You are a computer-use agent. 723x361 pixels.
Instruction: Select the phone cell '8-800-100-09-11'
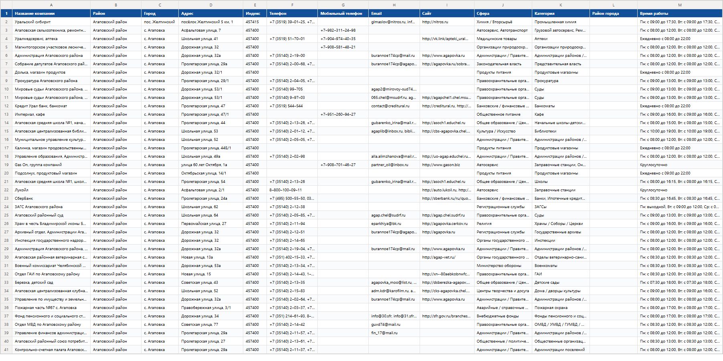click(x=292, y=190)
